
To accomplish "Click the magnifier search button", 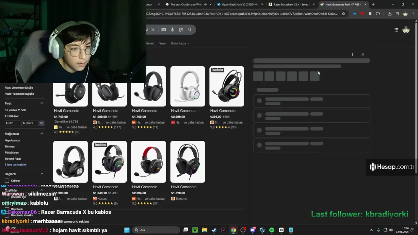I will click(x=190, y=30).
